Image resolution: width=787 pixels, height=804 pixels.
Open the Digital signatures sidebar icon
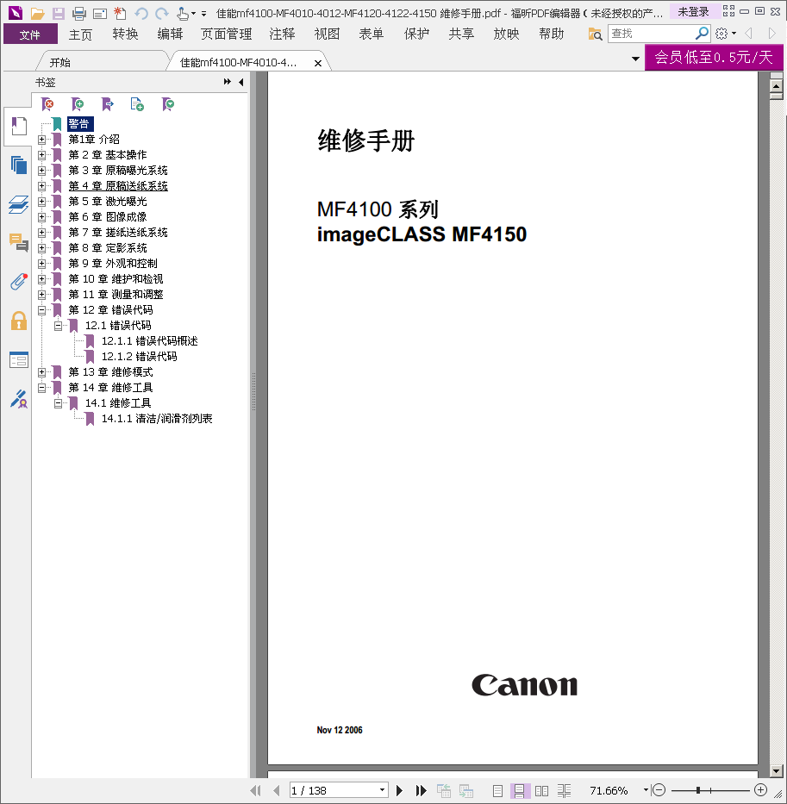[18, 399]
